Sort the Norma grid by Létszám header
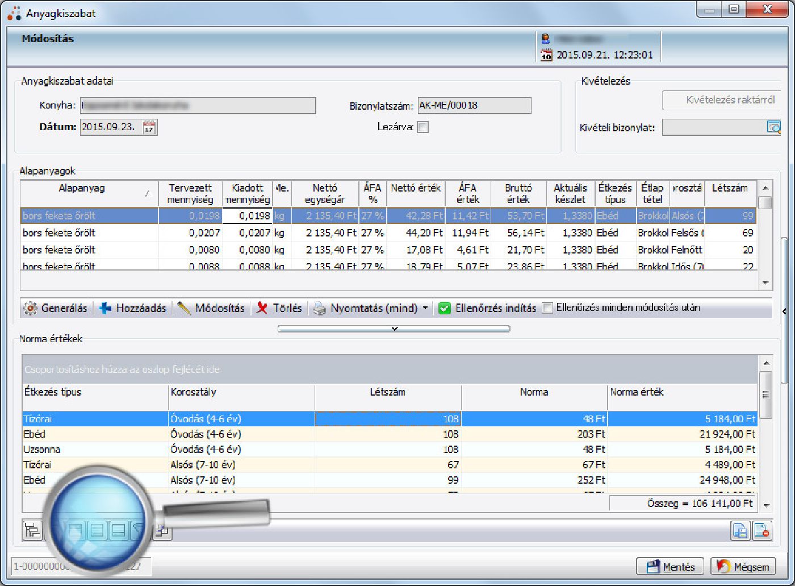This screenshot has height=586, width=795. point(387,392)
